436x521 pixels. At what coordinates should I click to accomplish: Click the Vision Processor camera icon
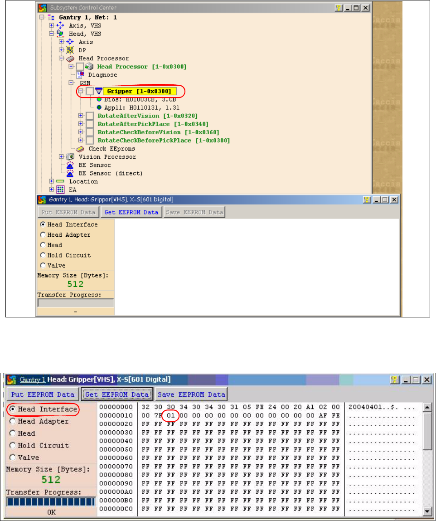pos(70,157)
